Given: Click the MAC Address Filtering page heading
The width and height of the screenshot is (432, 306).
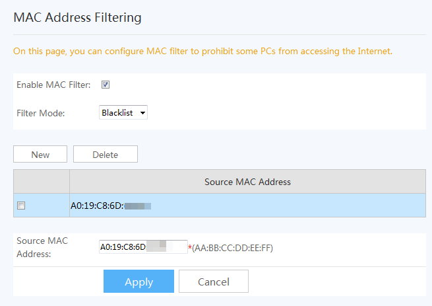Looking at the screenshot, I should tap(77, 18).
